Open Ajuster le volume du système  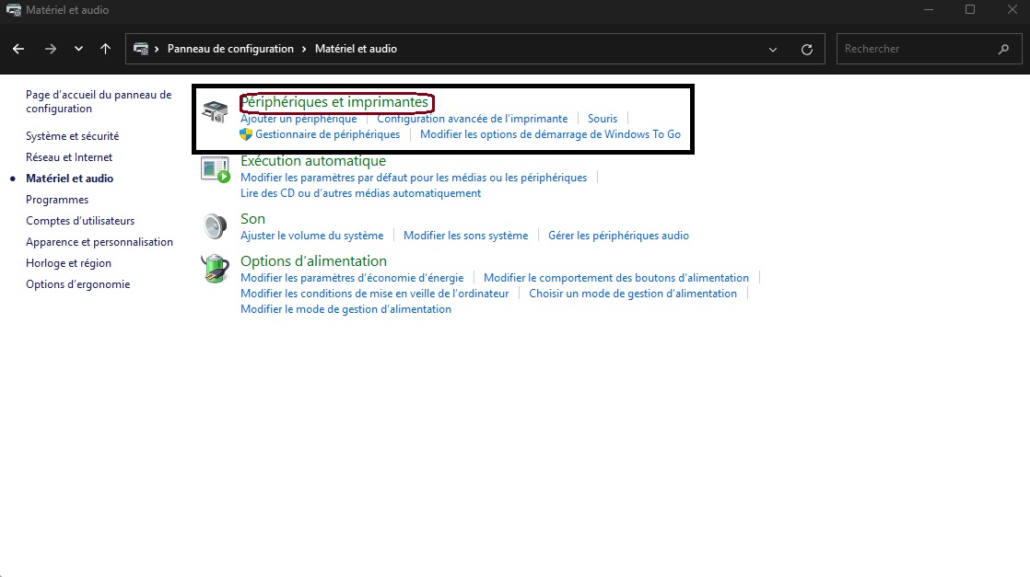(312, 235)
